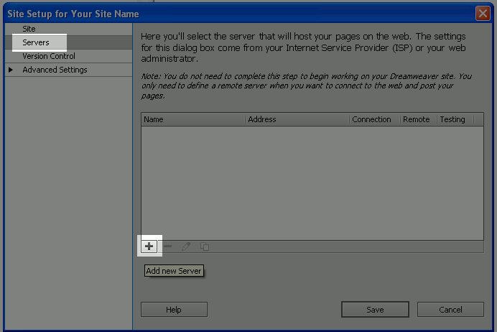Expand the Advanced Settings arrow

coord(11,70)
